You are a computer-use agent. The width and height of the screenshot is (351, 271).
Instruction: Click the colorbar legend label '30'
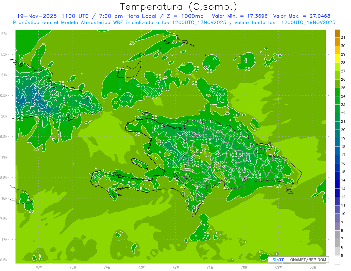[343, 46]
